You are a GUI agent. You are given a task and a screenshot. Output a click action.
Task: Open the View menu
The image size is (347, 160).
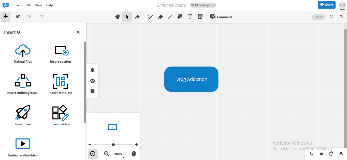pos(38,5)
